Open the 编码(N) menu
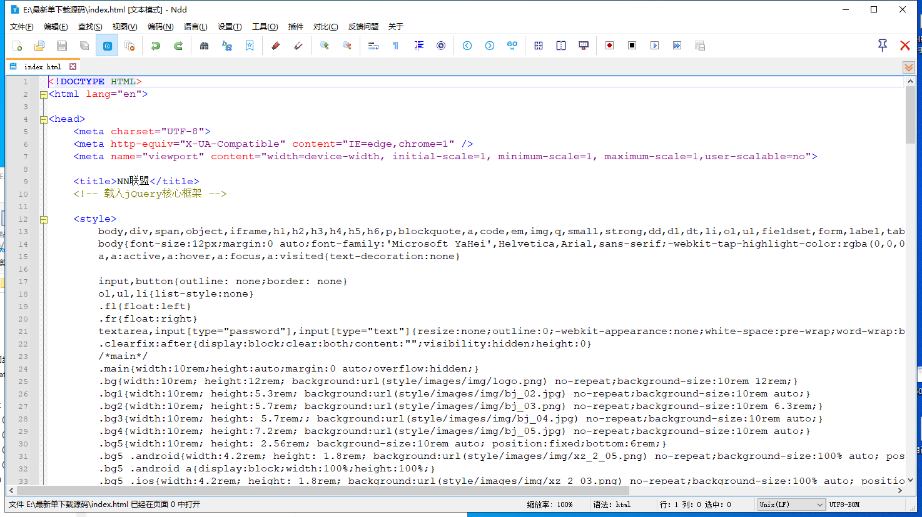Image resolution: width=922 pixels, height=517 pixels. click(x=160, y=26)
